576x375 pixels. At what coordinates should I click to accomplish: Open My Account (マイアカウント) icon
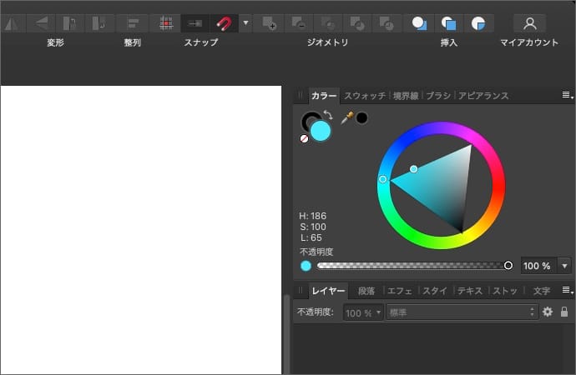point(529,23)
